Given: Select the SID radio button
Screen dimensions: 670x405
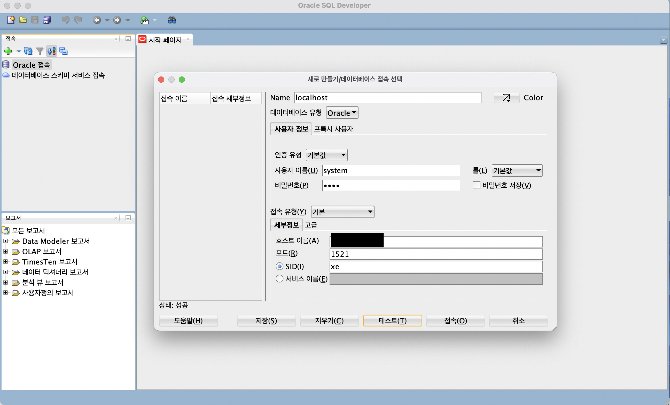Looking at the screenshot, I should point(279,266).
